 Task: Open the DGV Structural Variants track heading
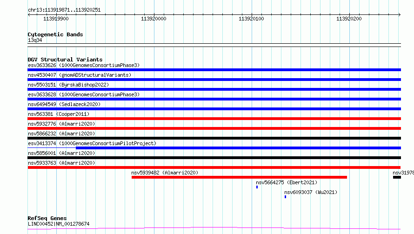65,60
